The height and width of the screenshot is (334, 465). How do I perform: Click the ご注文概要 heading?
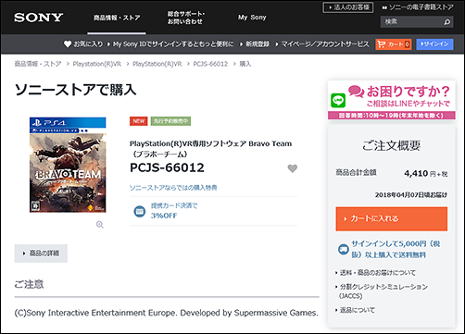pyautogui.click(x=392, y=145)
